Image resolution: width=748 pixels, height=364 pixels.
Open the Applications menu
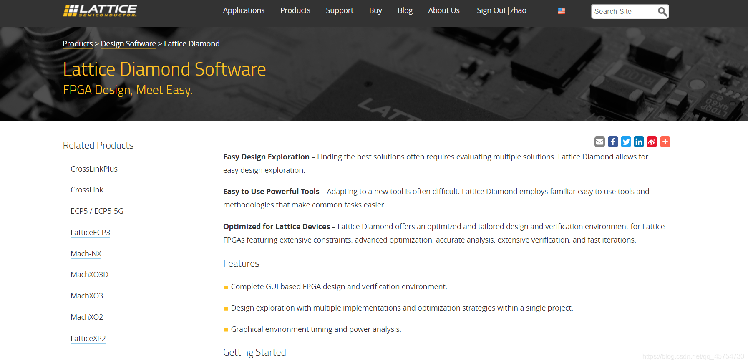244,10
